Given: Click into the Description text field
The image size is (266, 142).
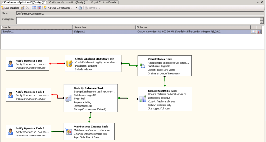Looking at the screenshot, I should point(138,21).
